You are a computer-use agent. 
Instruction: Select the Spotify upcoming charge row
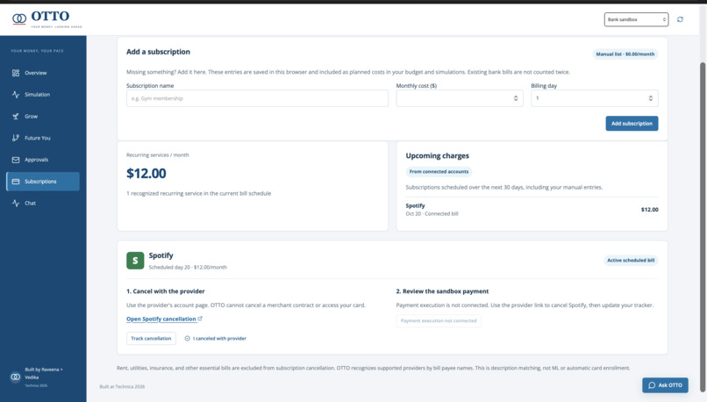tap(532, 210)
